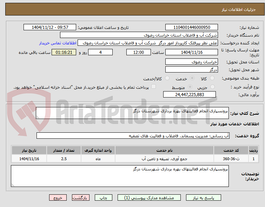This screenshot has width=265, height=207.
Task: Click the طبقه بندی موضوعی label
Action: coord(240,78)
